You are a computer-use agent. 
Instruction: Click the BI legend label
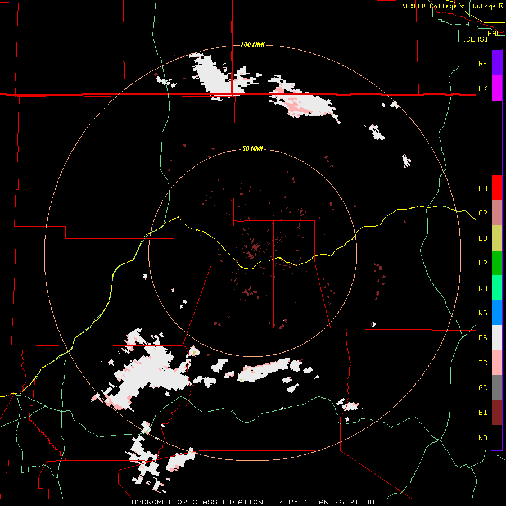tap(482, 413)
